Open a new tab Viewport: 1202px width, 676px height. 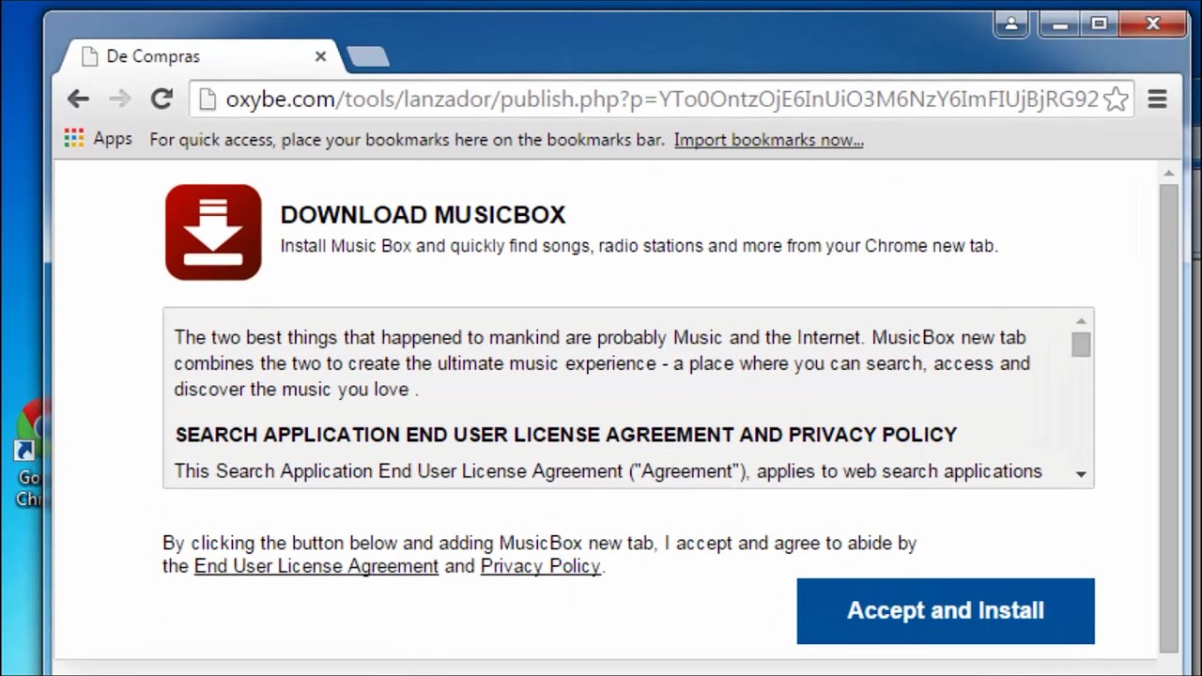[367, 57]
